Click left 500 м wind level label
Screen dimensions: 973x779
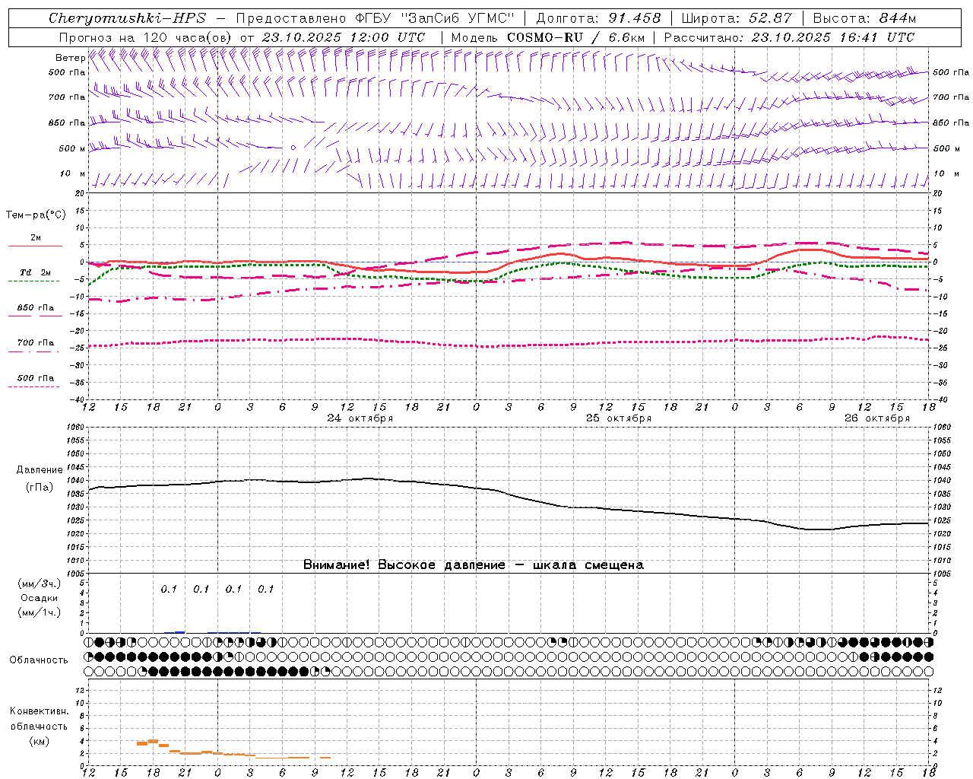(71, 148)
